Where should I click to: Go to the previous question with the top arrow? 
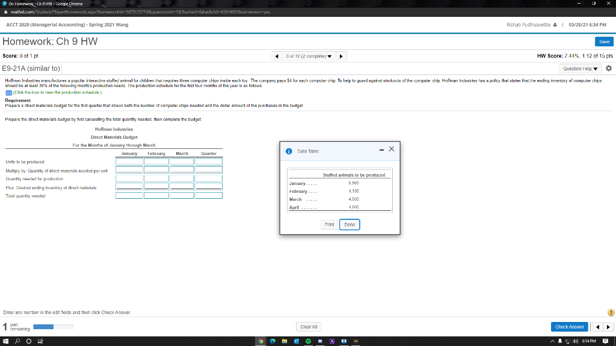coord(277,56)
